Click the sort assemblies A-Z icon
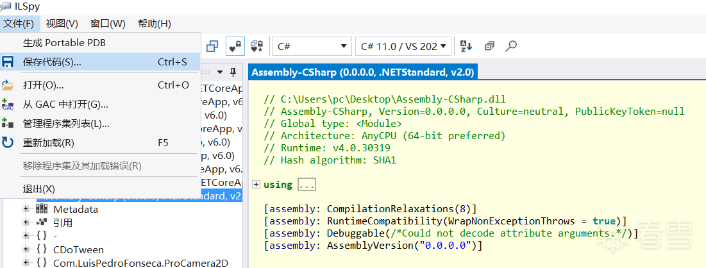Screen dimensions: 706x268 click(x=466, y=46)
